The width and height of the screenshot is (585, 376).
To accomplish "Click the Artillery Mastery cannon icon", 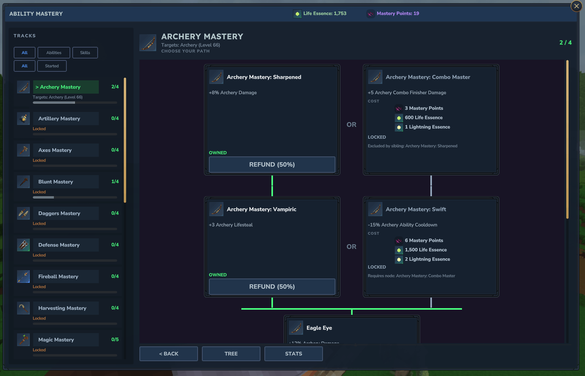I will (x=23, y=119).
